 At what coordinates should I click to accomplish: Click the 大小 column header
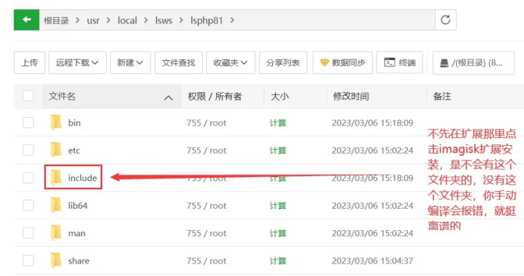point(280,96)
